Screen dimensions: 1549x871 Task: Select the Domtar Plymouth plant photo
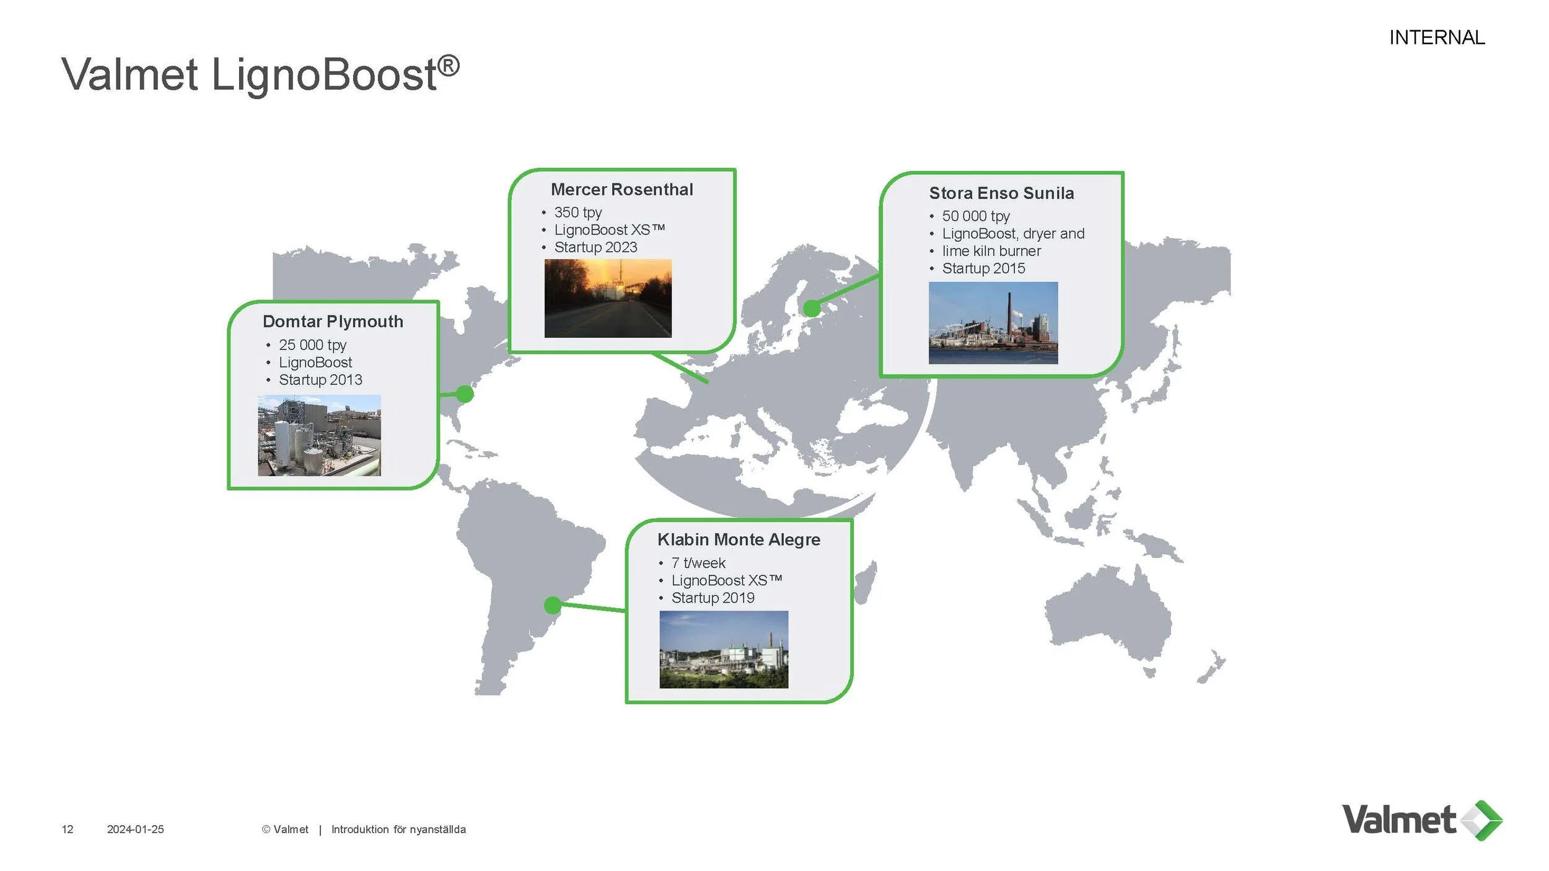319,435
